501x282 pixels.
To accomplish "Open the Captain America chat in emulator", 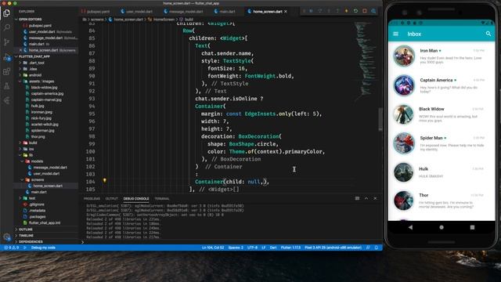I will (x=442, y=85).
